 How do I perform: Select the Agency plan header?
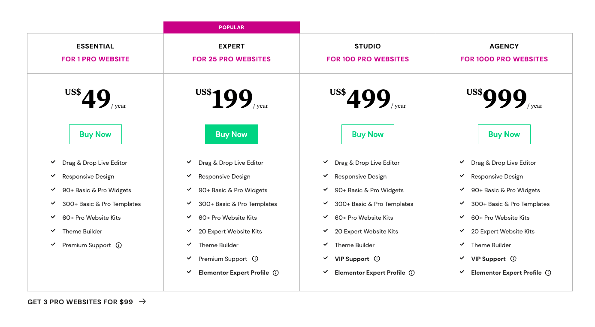504,46
